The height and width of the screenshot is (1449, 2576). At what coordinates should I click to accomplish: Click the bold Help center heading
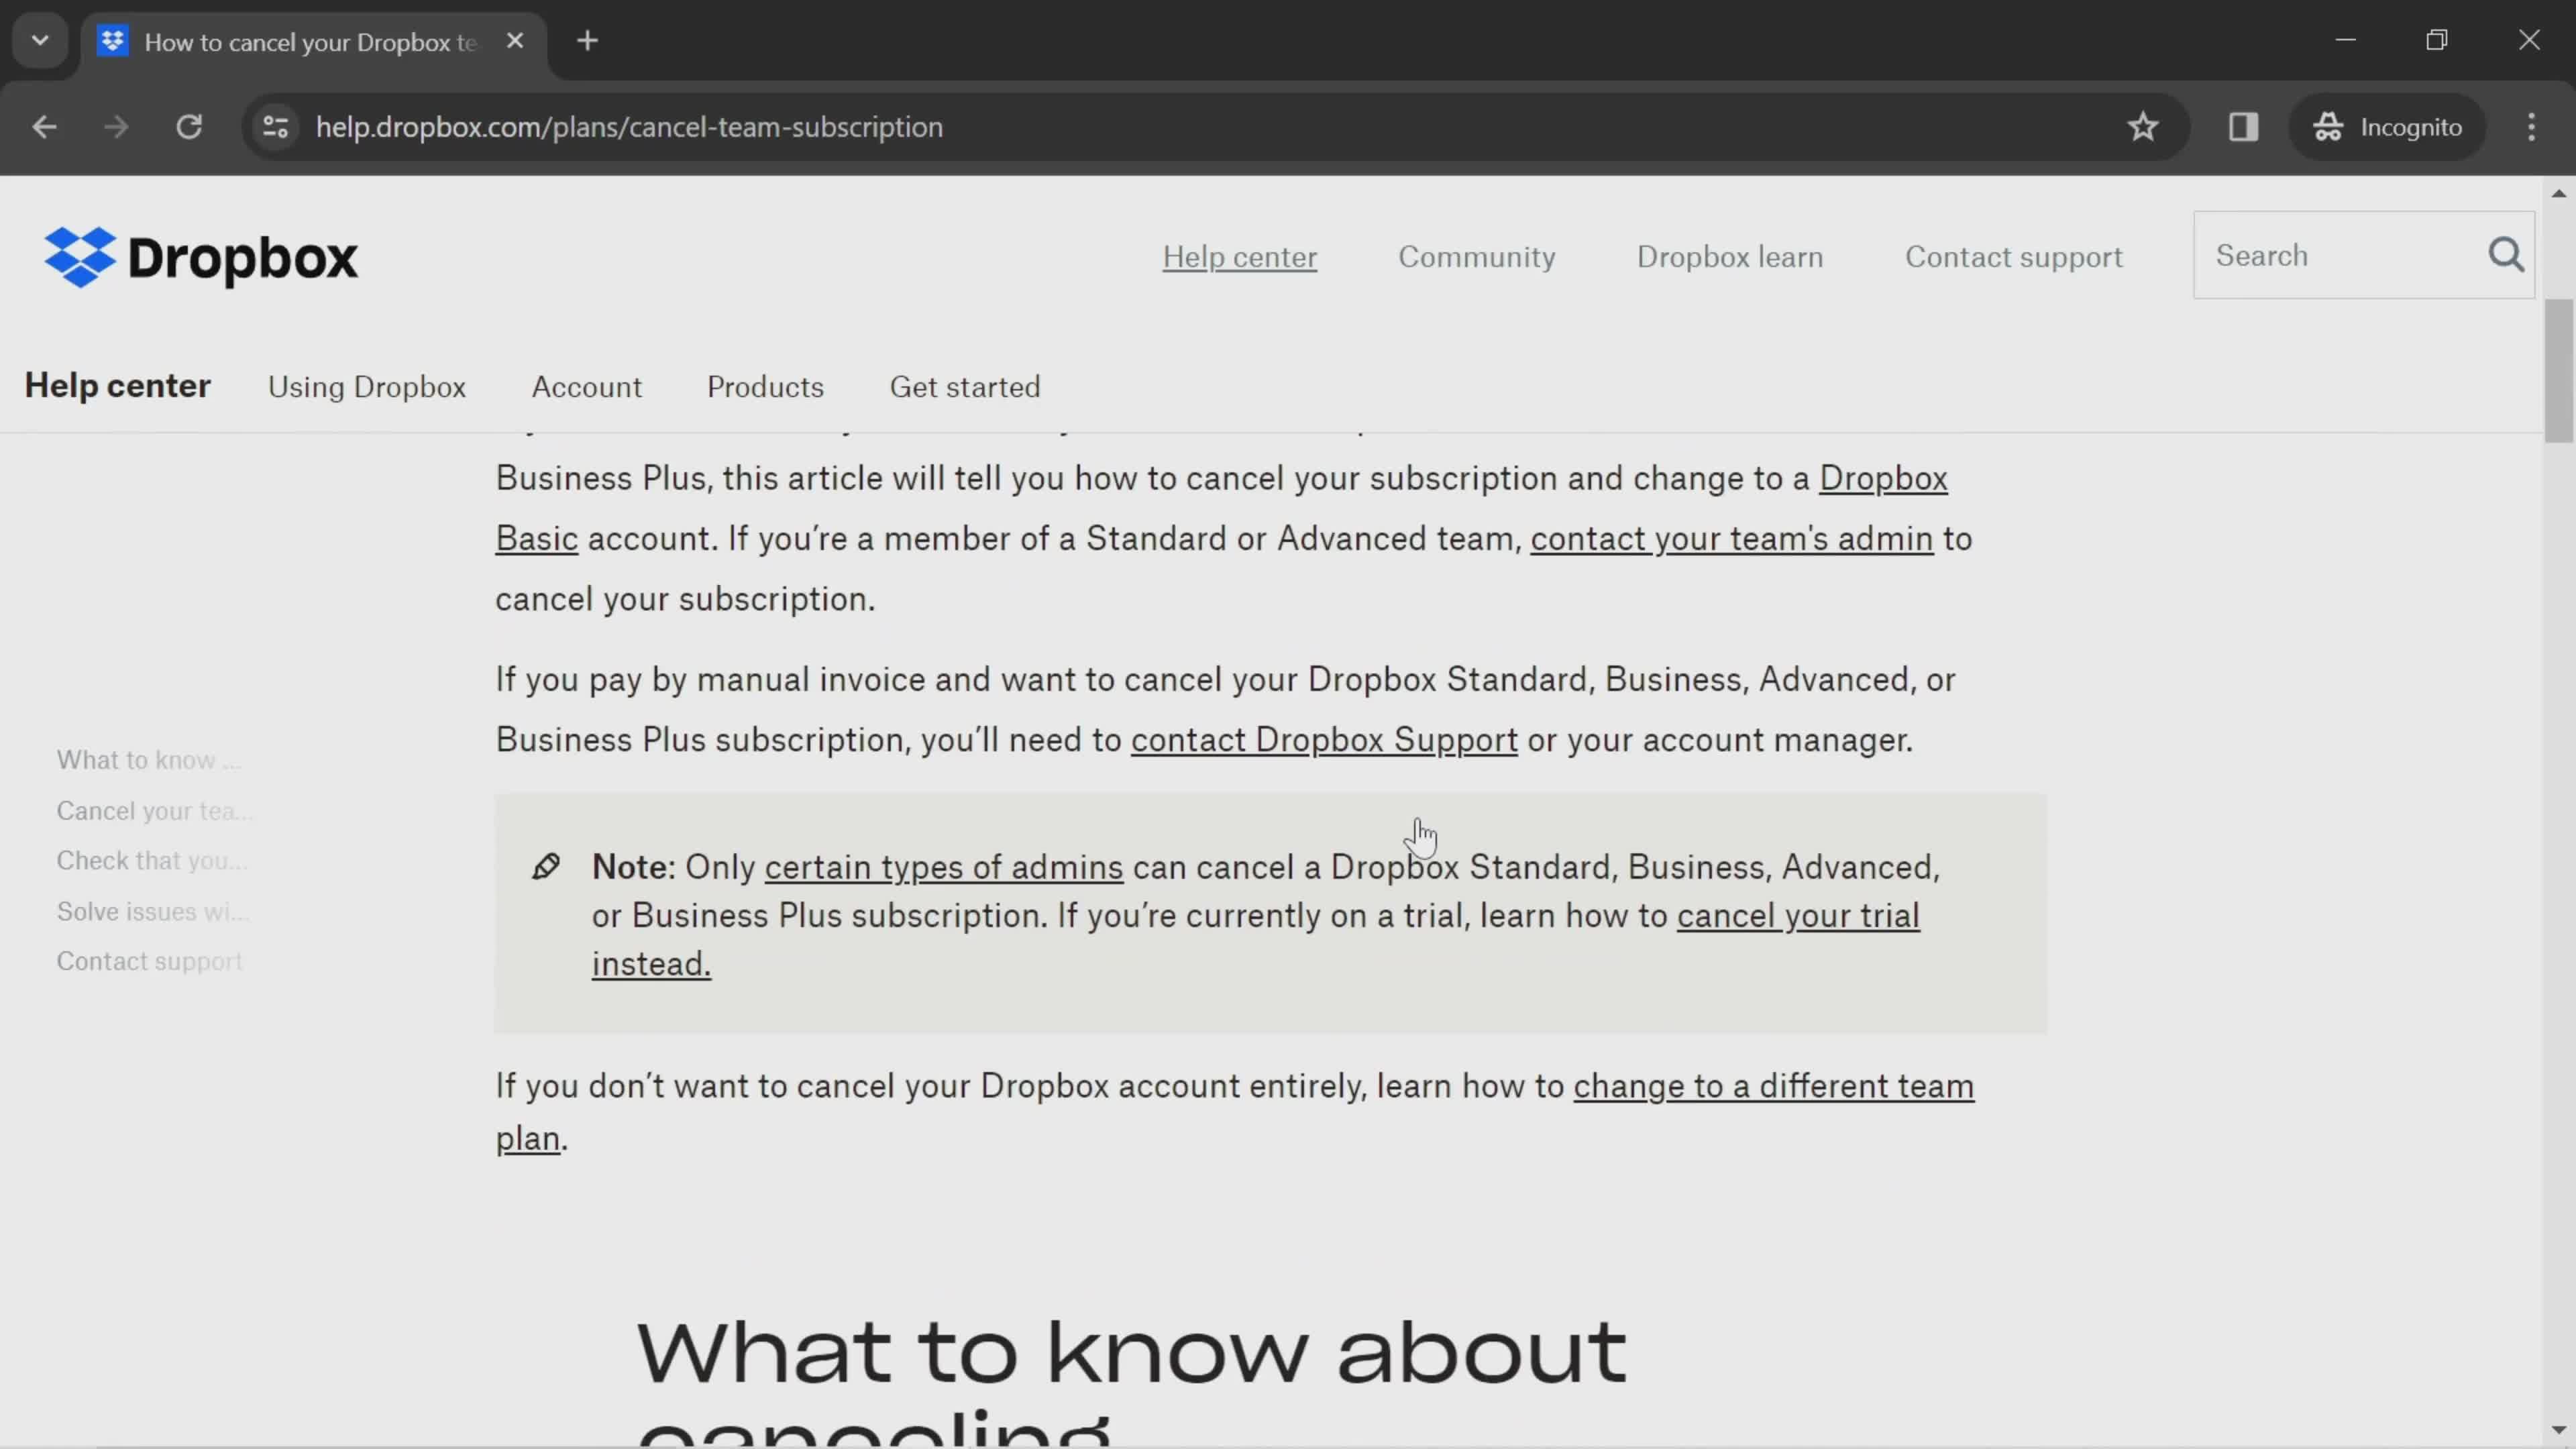[118, 386]
